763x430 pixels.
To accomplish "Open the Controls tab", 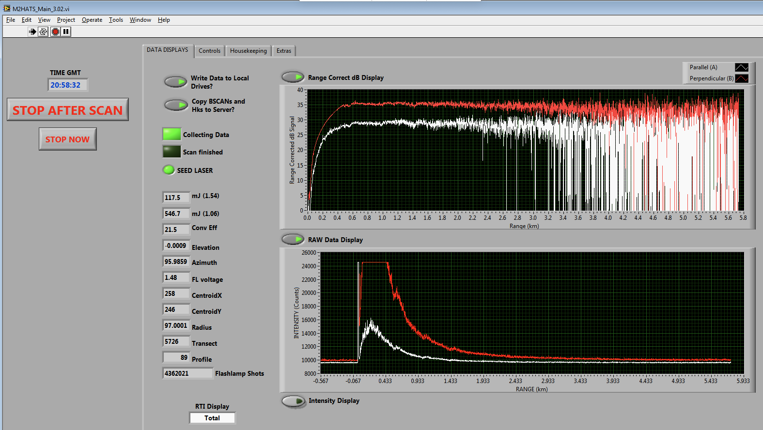I will click(x=209, y=51).
